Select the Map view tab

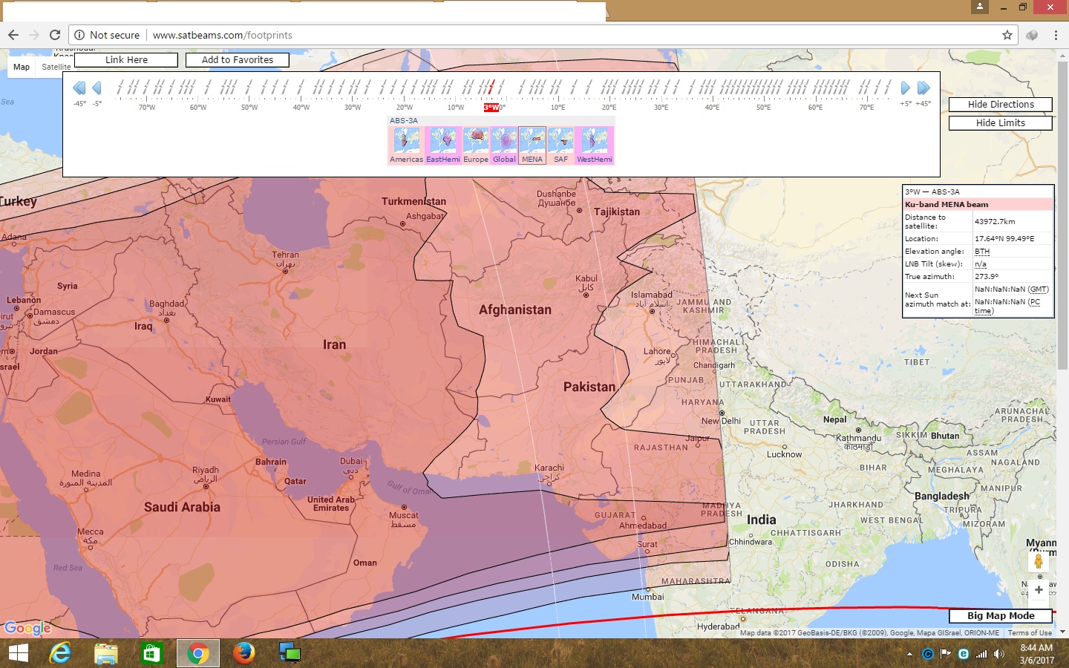pos(22,67)
